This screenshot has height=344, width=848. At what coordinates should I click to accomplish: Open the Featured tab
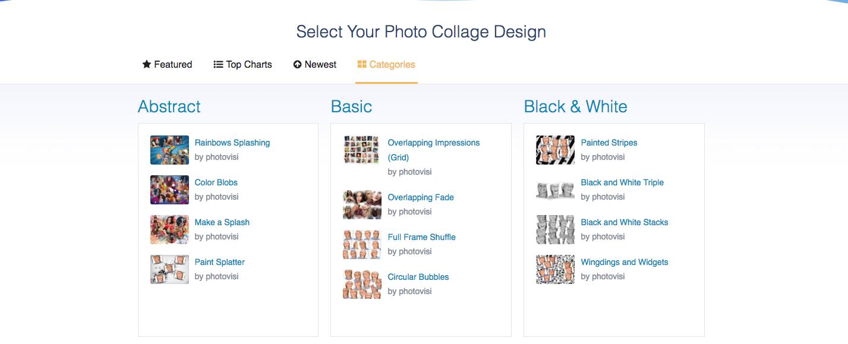tap(167, 64)
